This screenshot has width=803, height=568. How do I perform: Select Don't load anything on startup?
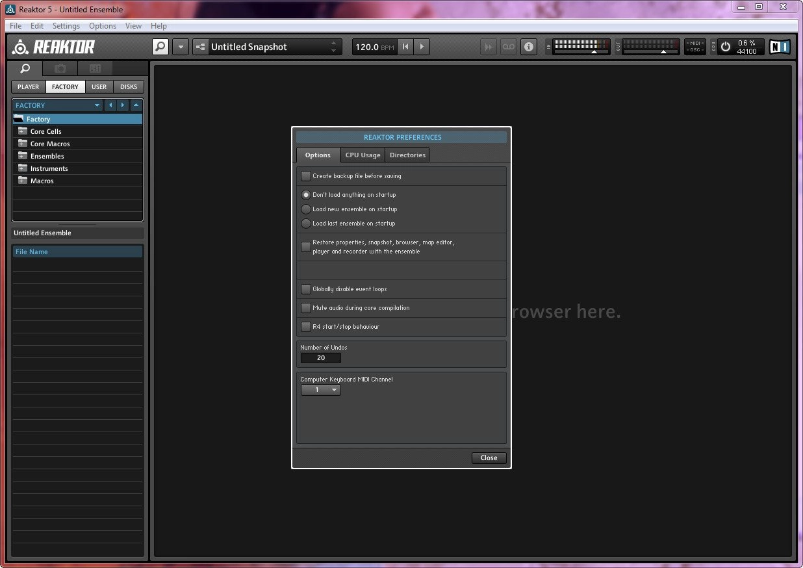[306, 195]
